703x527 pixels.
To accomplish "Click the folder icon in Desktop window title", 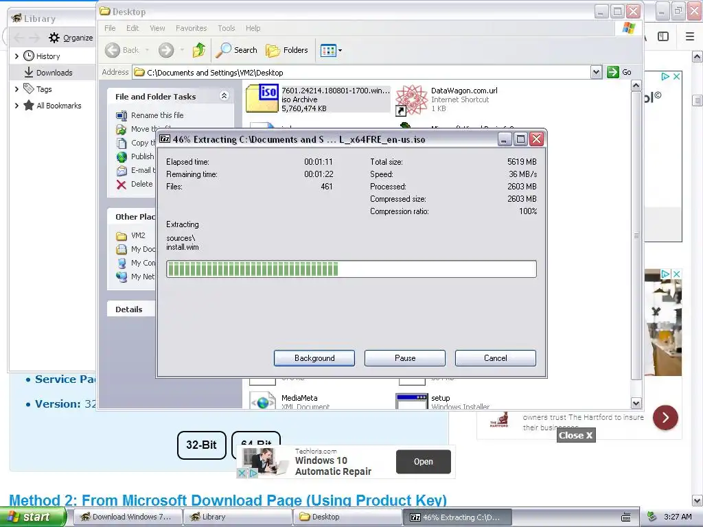I will pos(105,11).
